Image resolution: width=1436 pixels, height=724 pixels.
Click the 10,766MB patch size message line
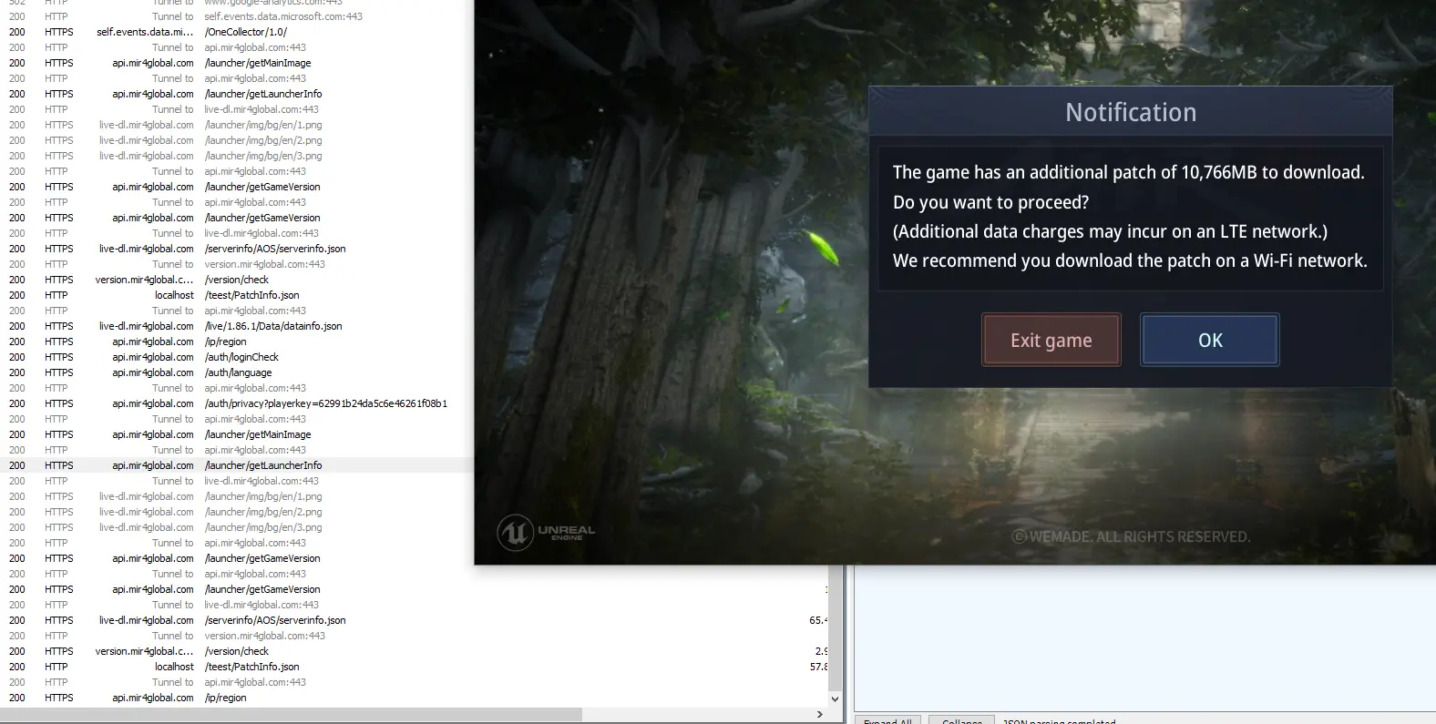point(1128,172)
